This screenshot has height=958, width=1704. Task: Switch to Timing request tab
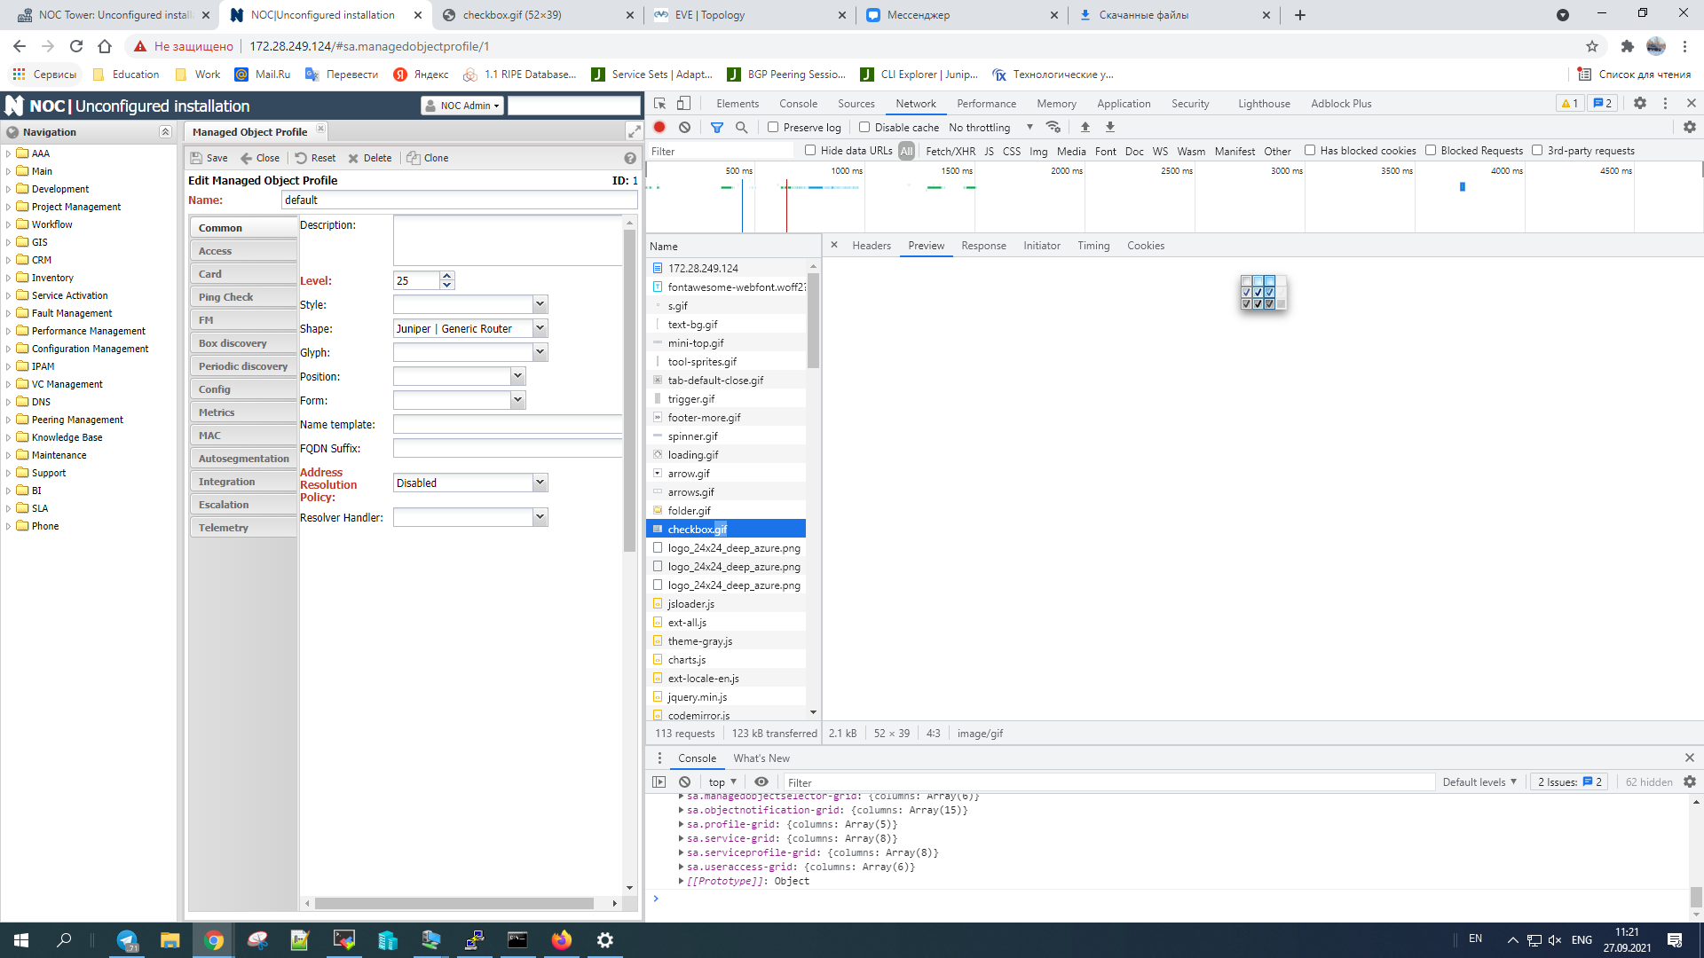(1093, 246)
